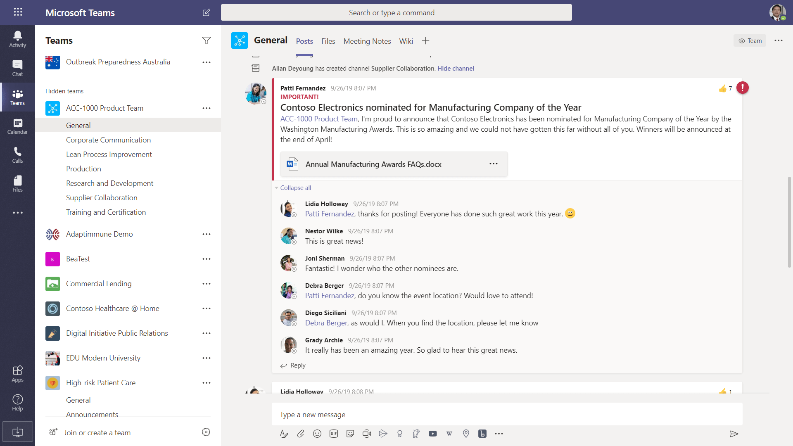
Task: Collapse the ACC-1000 Product Team
Action: (x=105, y=108)
